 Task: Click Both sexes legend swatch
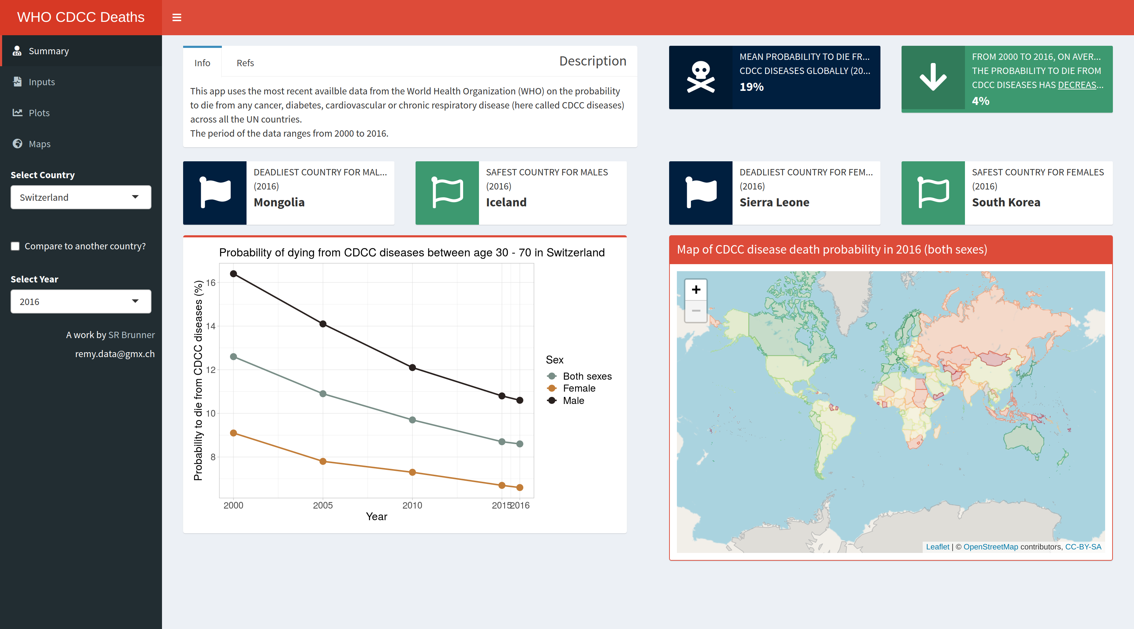click(552, 376)
